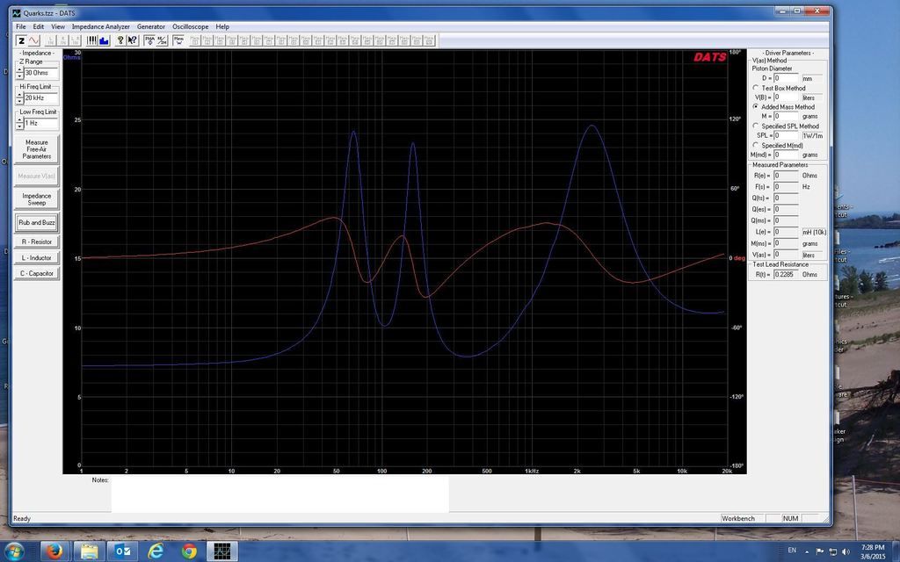Select the Specified M(md) radio button

[755, 145]
